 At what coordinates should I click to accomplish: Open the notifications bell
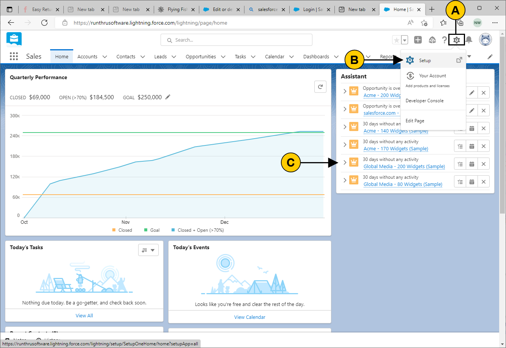(x=469, y=40)
